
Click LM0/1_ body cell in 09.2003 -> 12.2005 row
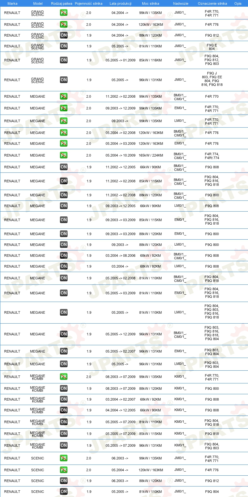[180, 206]
